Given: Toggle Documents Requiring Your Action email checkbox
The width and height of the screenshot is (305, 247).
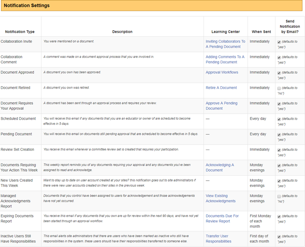Looking at the screenshot, I should [x=279, y=166].
